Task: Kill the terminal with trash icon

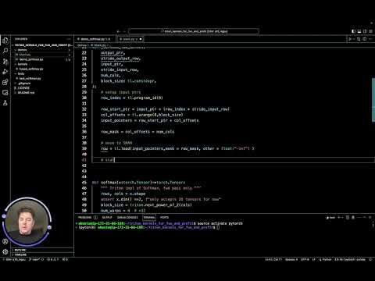Action: pyautogui.click(x=353, y=217)
